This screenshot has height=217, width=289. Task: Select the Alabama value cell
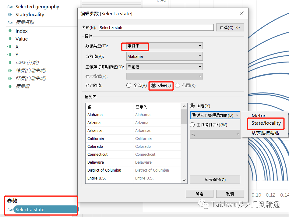click(110, 115)
